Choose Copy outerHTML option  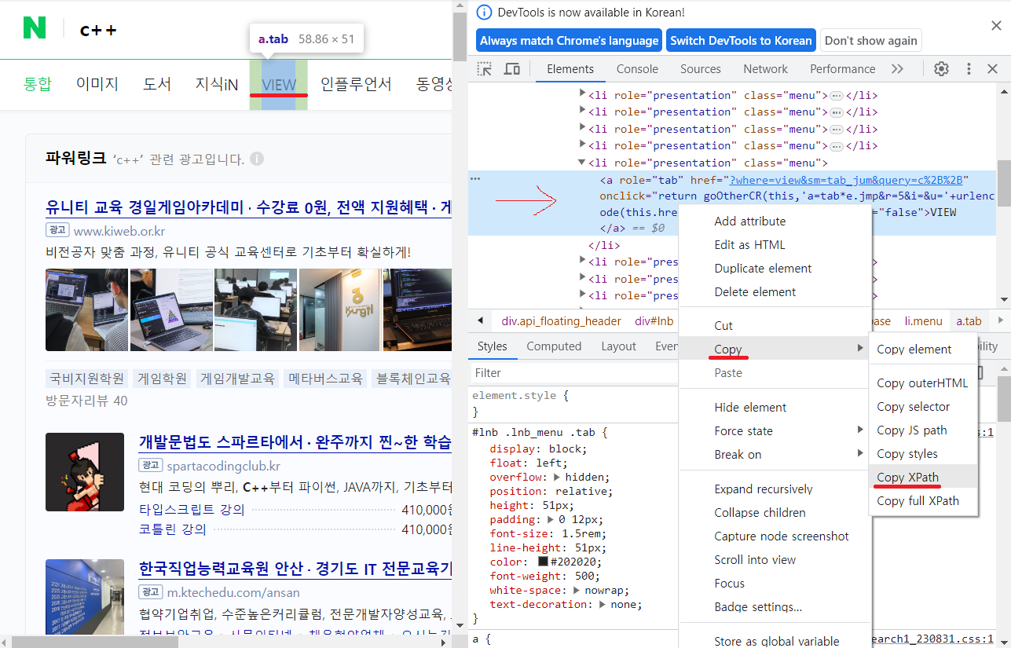(923, 383)
